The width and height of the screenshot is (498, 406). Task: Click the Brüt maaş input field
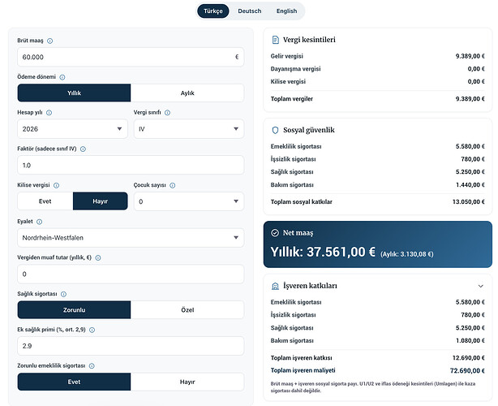click(x=131, y=57)
